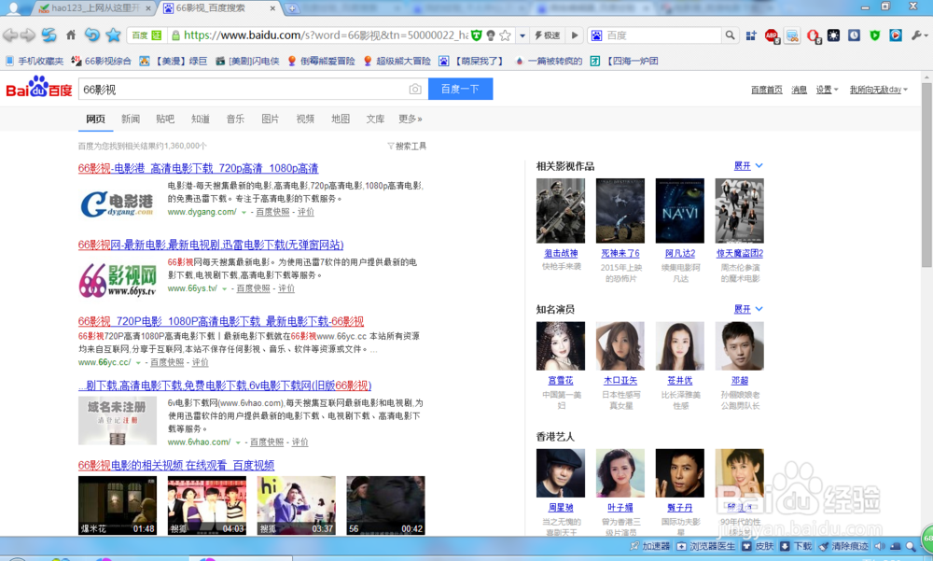
Task: Click the green shield icon in address bar
Action: (x=477, y=35)
